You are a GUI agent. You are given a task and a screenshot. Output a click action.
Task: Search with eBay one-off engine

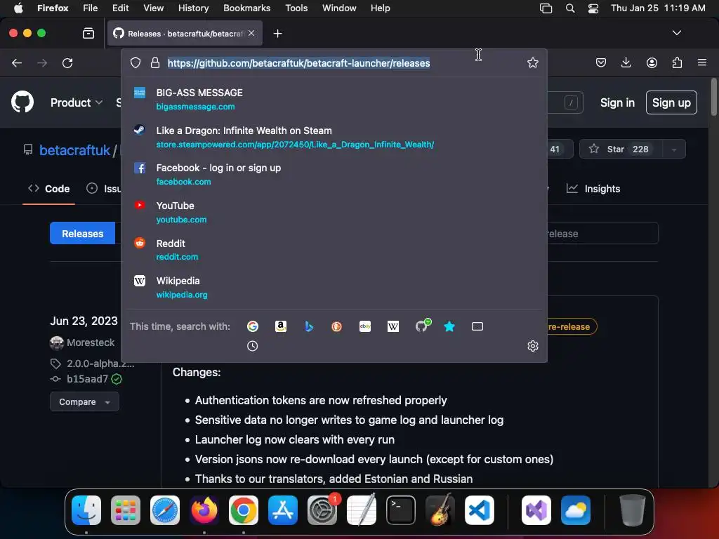click(365, 326)
